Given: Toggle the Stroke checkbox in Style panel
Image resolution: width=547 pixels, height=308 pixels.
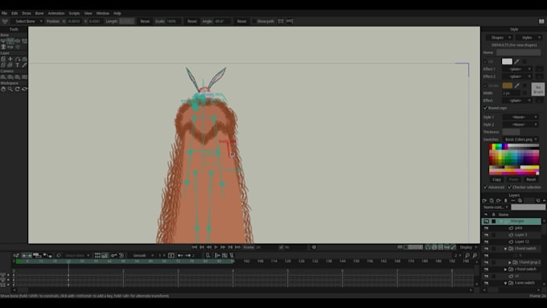Looking at the screenshot, I should click(485, 85).
